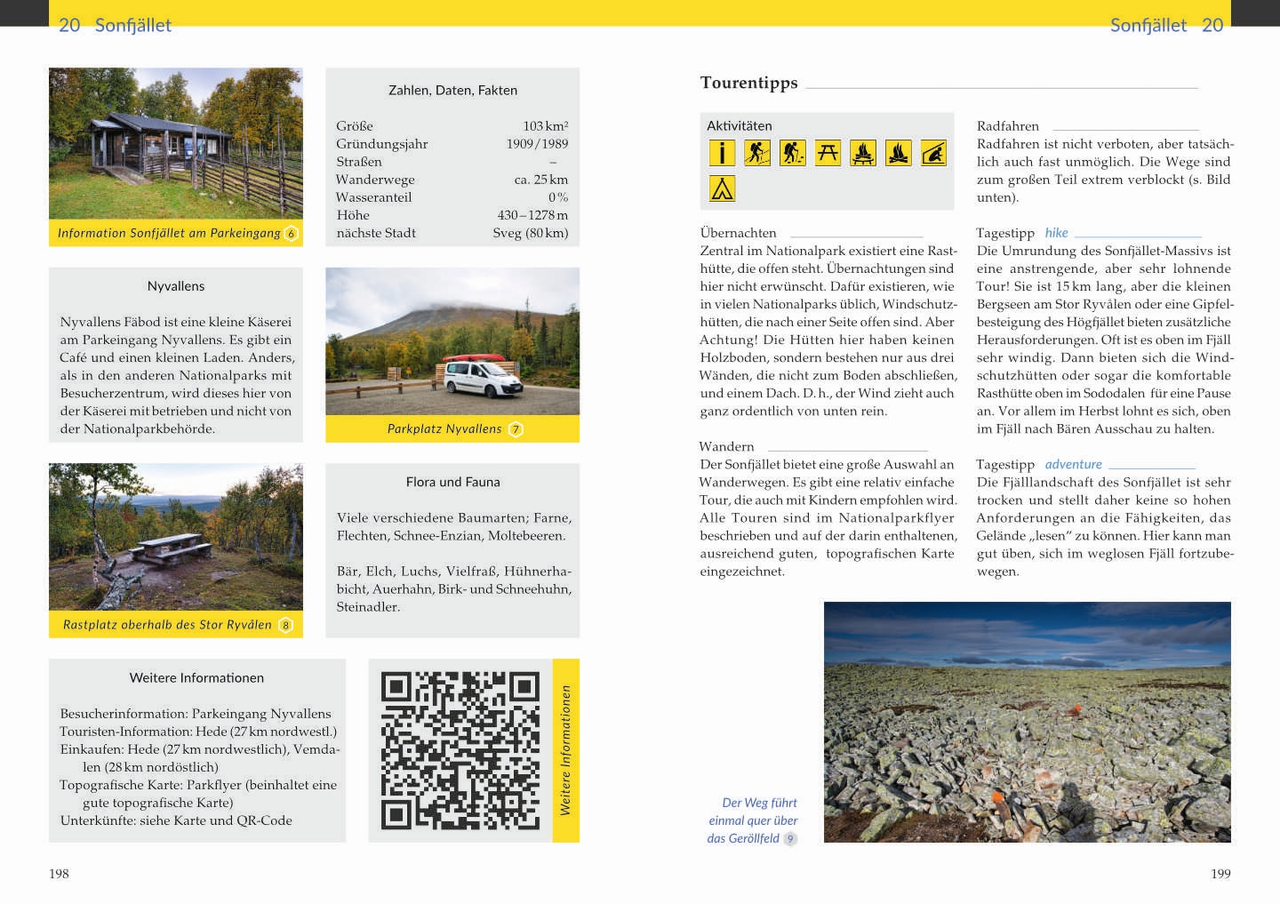Click the wind shelter activity icon

[933, 153]
